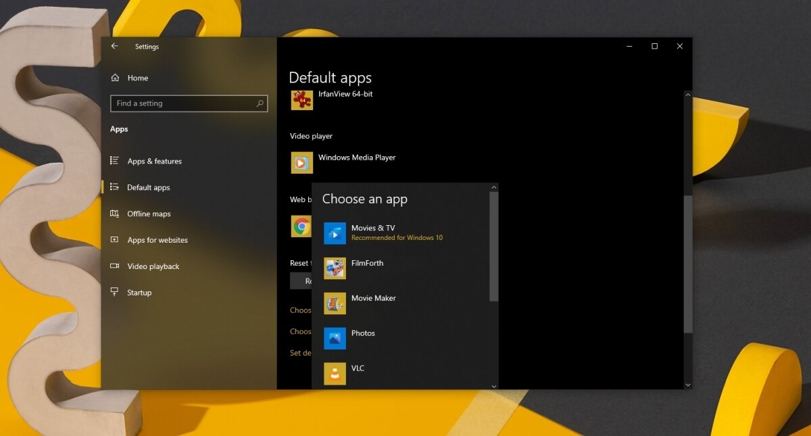Image resolution: width=811 pixels, height=436 pixels.
Task: Open the Google Chrome browser icon
Action: pos(301,226)
